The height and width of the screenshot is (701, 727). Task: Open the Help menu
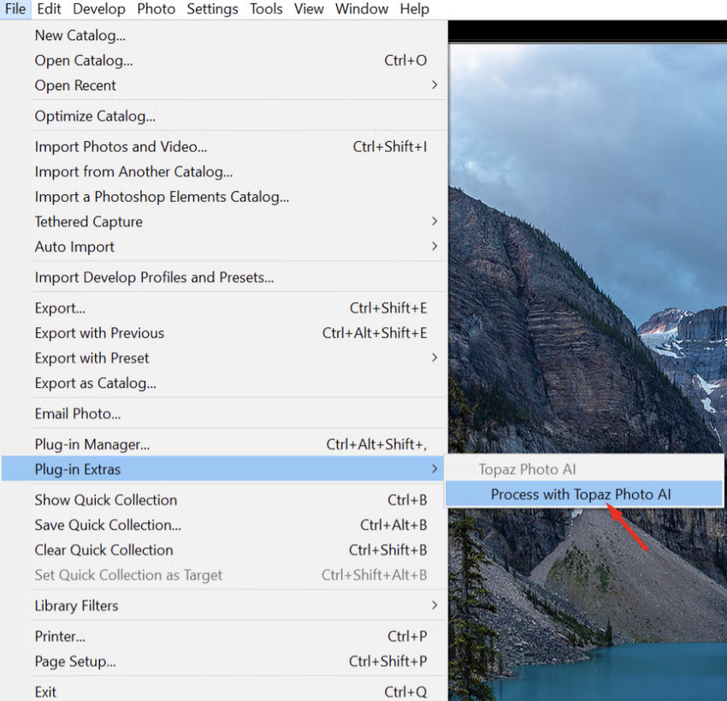tap(414, 9)
